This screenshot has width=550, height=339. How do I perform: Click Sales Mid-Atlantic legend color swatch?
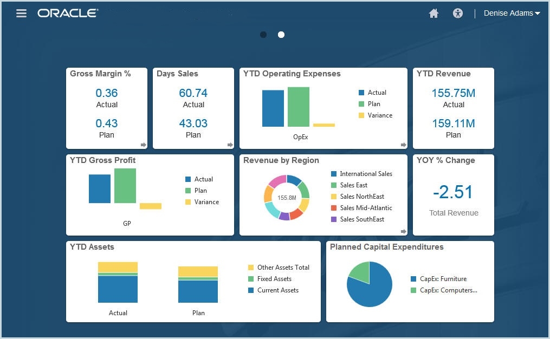click(x=334, y=208)
